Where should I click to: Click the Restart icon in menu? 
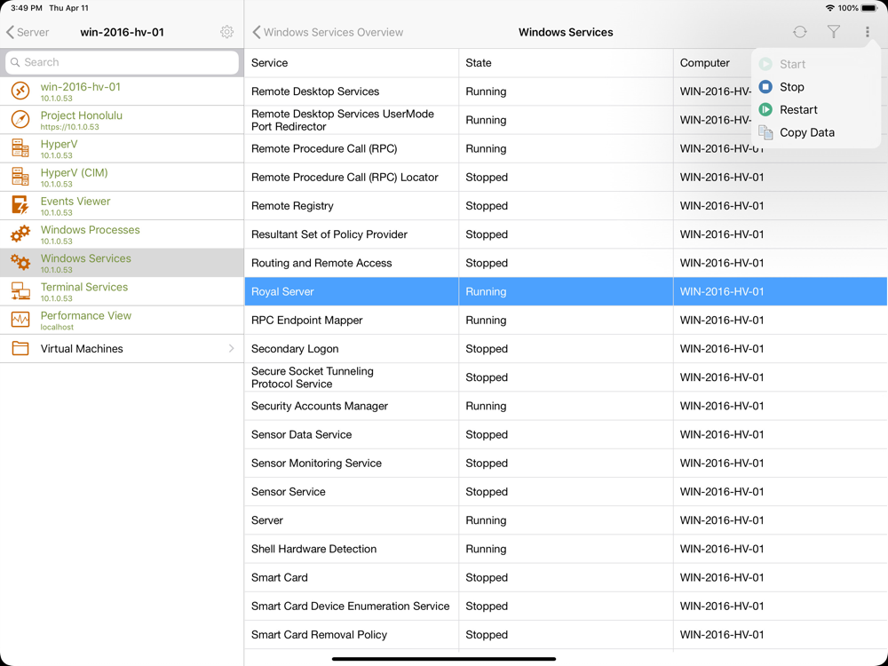pos(765,109)
